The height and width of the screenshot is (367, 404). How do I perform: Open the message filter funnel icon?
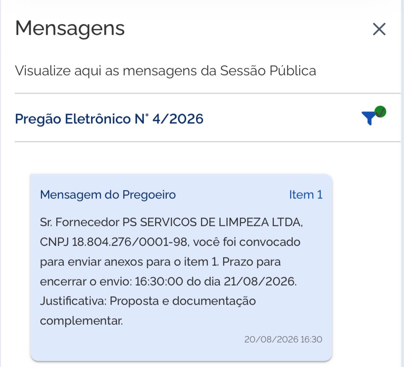pyautogui.click(x=369, y=118)
